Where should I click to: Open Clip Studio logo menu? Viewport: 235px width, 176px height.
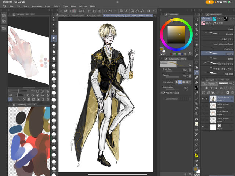tap(5, 6)
